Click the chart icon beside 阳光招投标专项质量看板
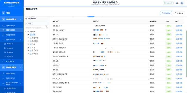The width and height of the screenshot is (187, 93). pos(3,83)
